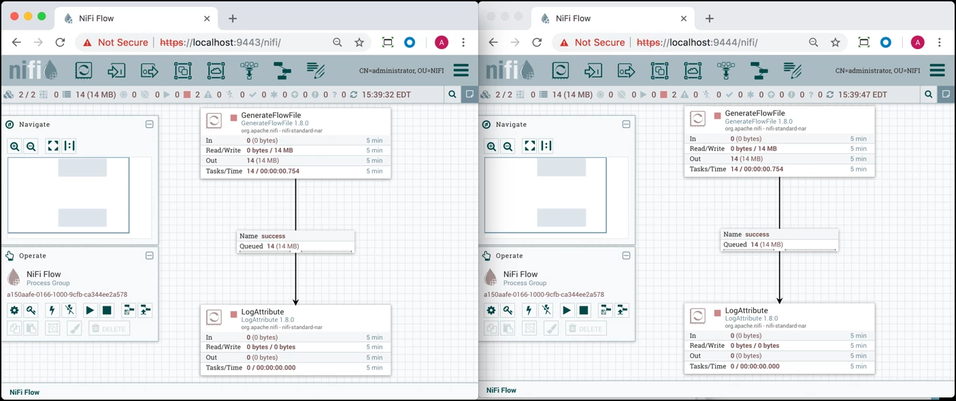This screenshot has width=956, height=401.
Task: Open Configuration gear in left Operate panel
Action: tap(14, 310)
